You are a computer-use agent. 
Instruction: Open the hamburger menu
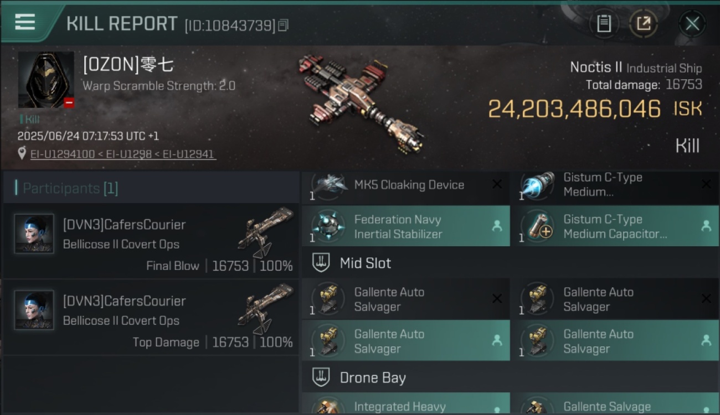(25, 22)
